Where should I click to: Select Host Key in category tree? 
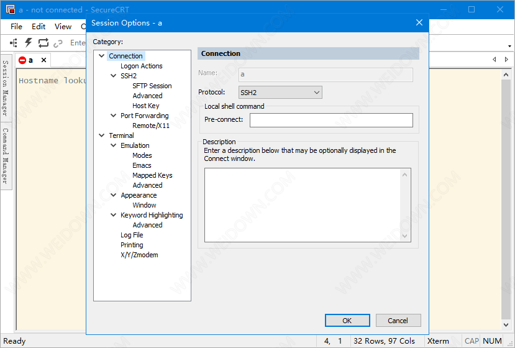coord(146,106)
